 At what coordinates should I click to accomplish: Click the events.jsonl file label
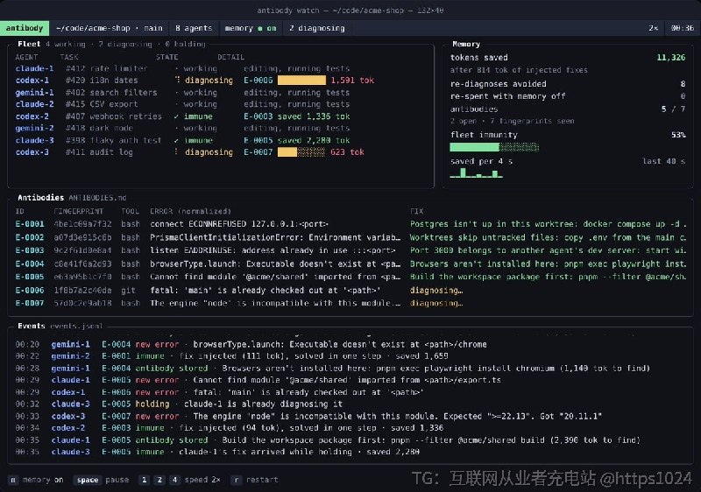(76, 326)
